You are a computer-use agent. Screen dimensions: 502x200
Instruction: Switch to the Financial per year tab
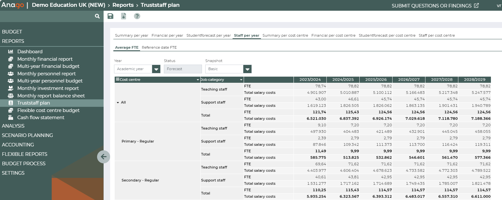[167, 35]
